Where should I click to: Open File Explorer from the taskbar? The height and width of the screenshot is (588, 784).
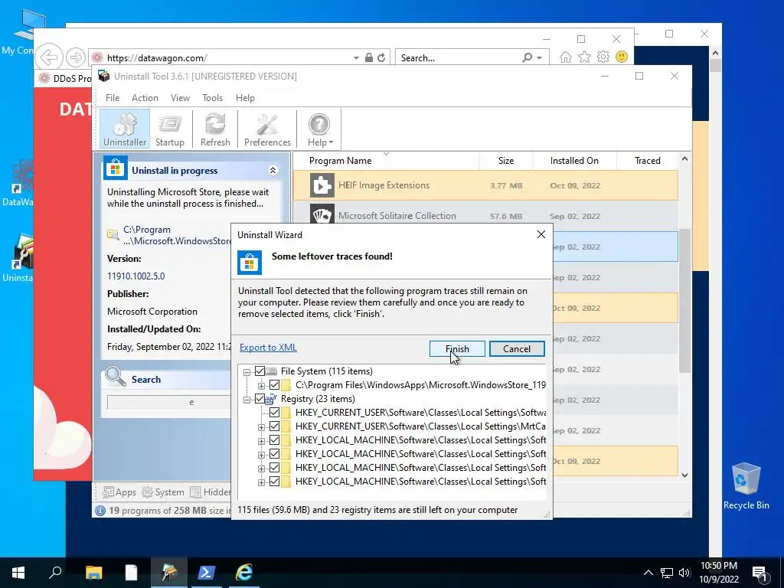93,573
